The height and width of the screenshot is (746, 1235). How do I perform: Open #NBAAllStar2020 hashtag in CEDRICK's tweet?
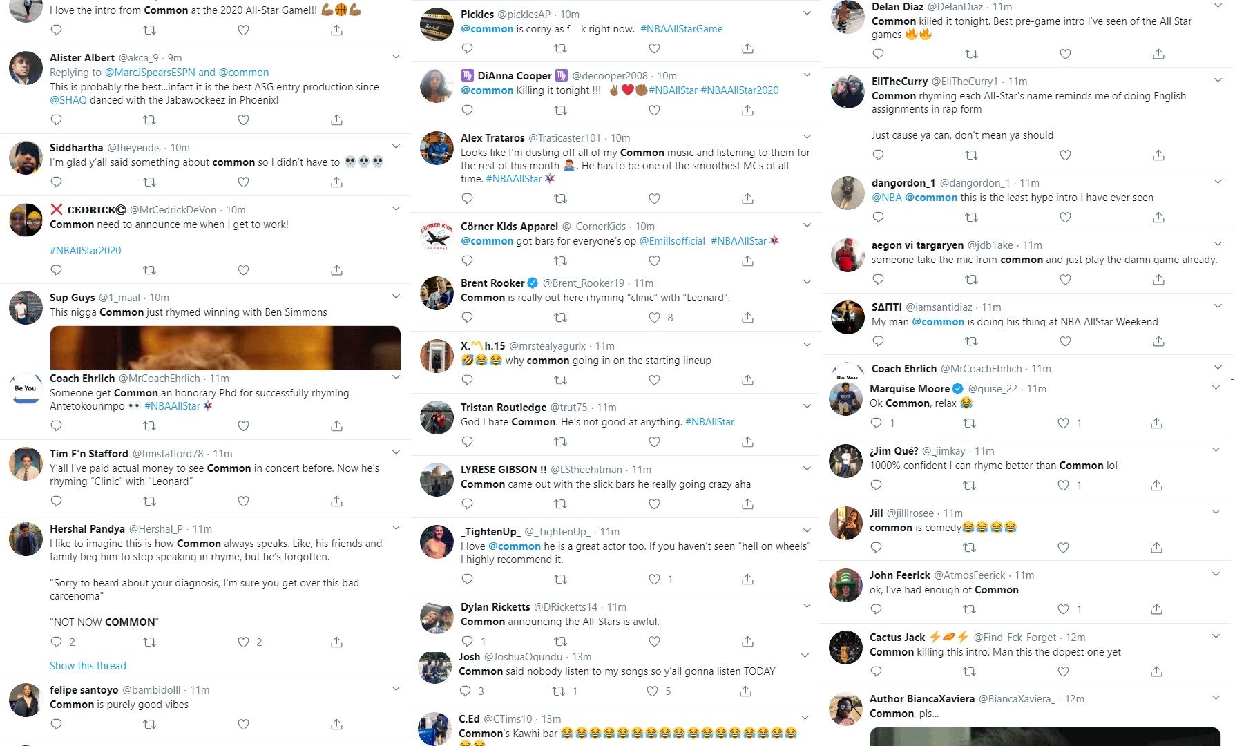[x=85, y=251]
